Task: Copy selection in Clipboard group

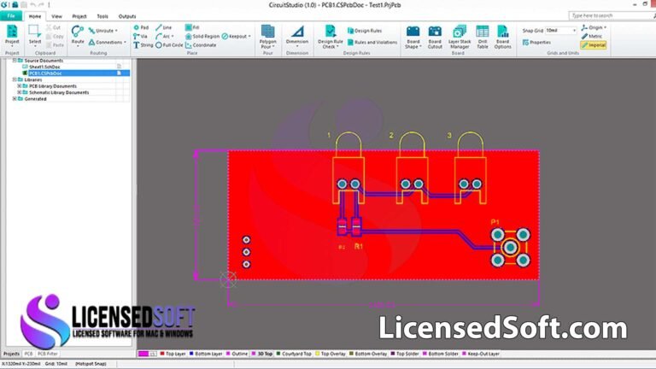Action: [x=55, y=37]
